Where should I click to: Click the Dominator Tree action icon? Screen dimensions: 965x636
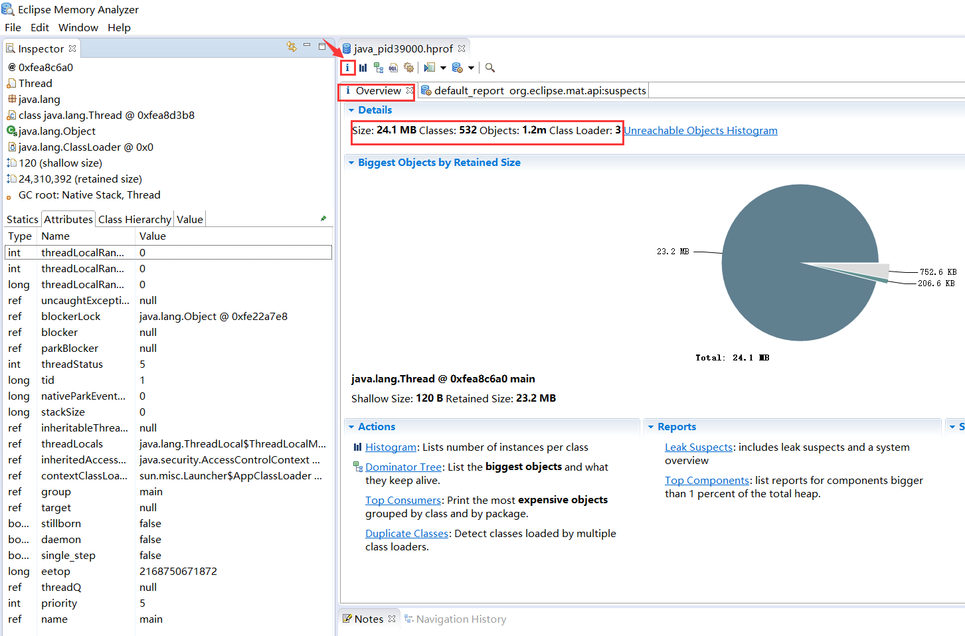[358, 467]
